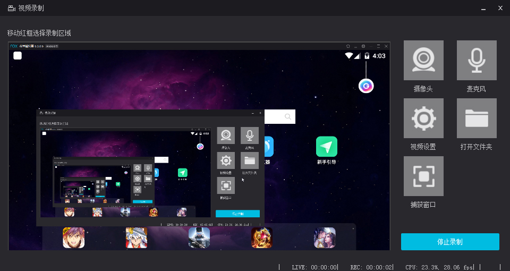Select the capture window (捕获窗口) tool
Screen dimensions: 510x271
423,176
